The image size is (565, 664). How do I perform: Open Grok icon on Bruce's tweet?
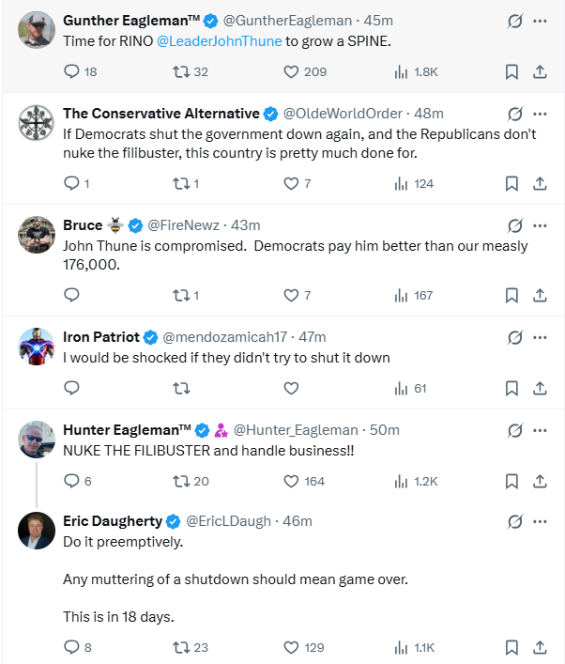[514, 225]
